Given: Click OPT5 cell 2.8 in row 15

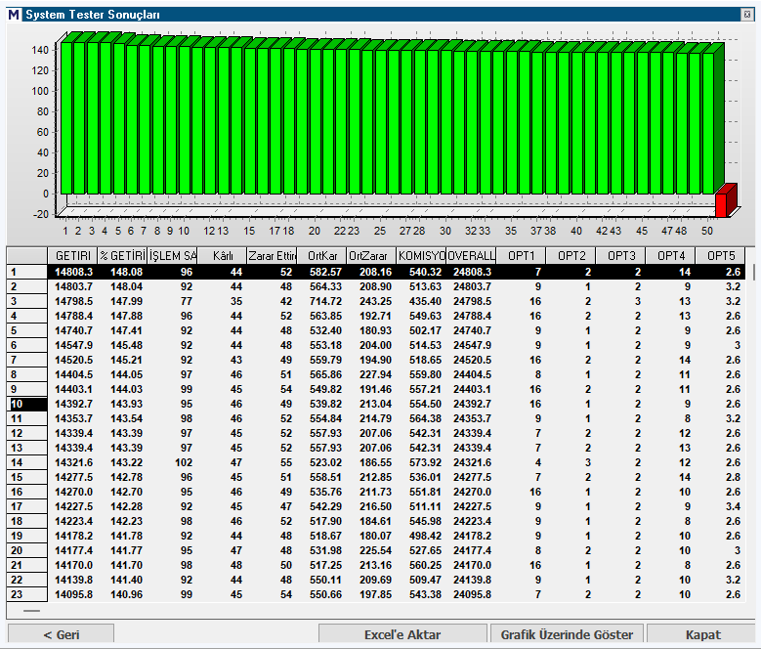Looking at the screenshot, I should [720, 477].
